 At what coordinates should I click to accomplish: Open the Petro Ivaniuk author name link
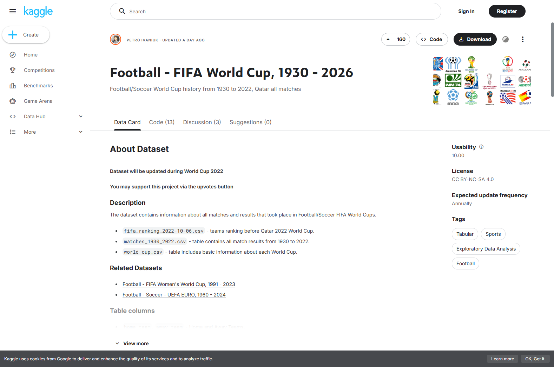(143, 40)
